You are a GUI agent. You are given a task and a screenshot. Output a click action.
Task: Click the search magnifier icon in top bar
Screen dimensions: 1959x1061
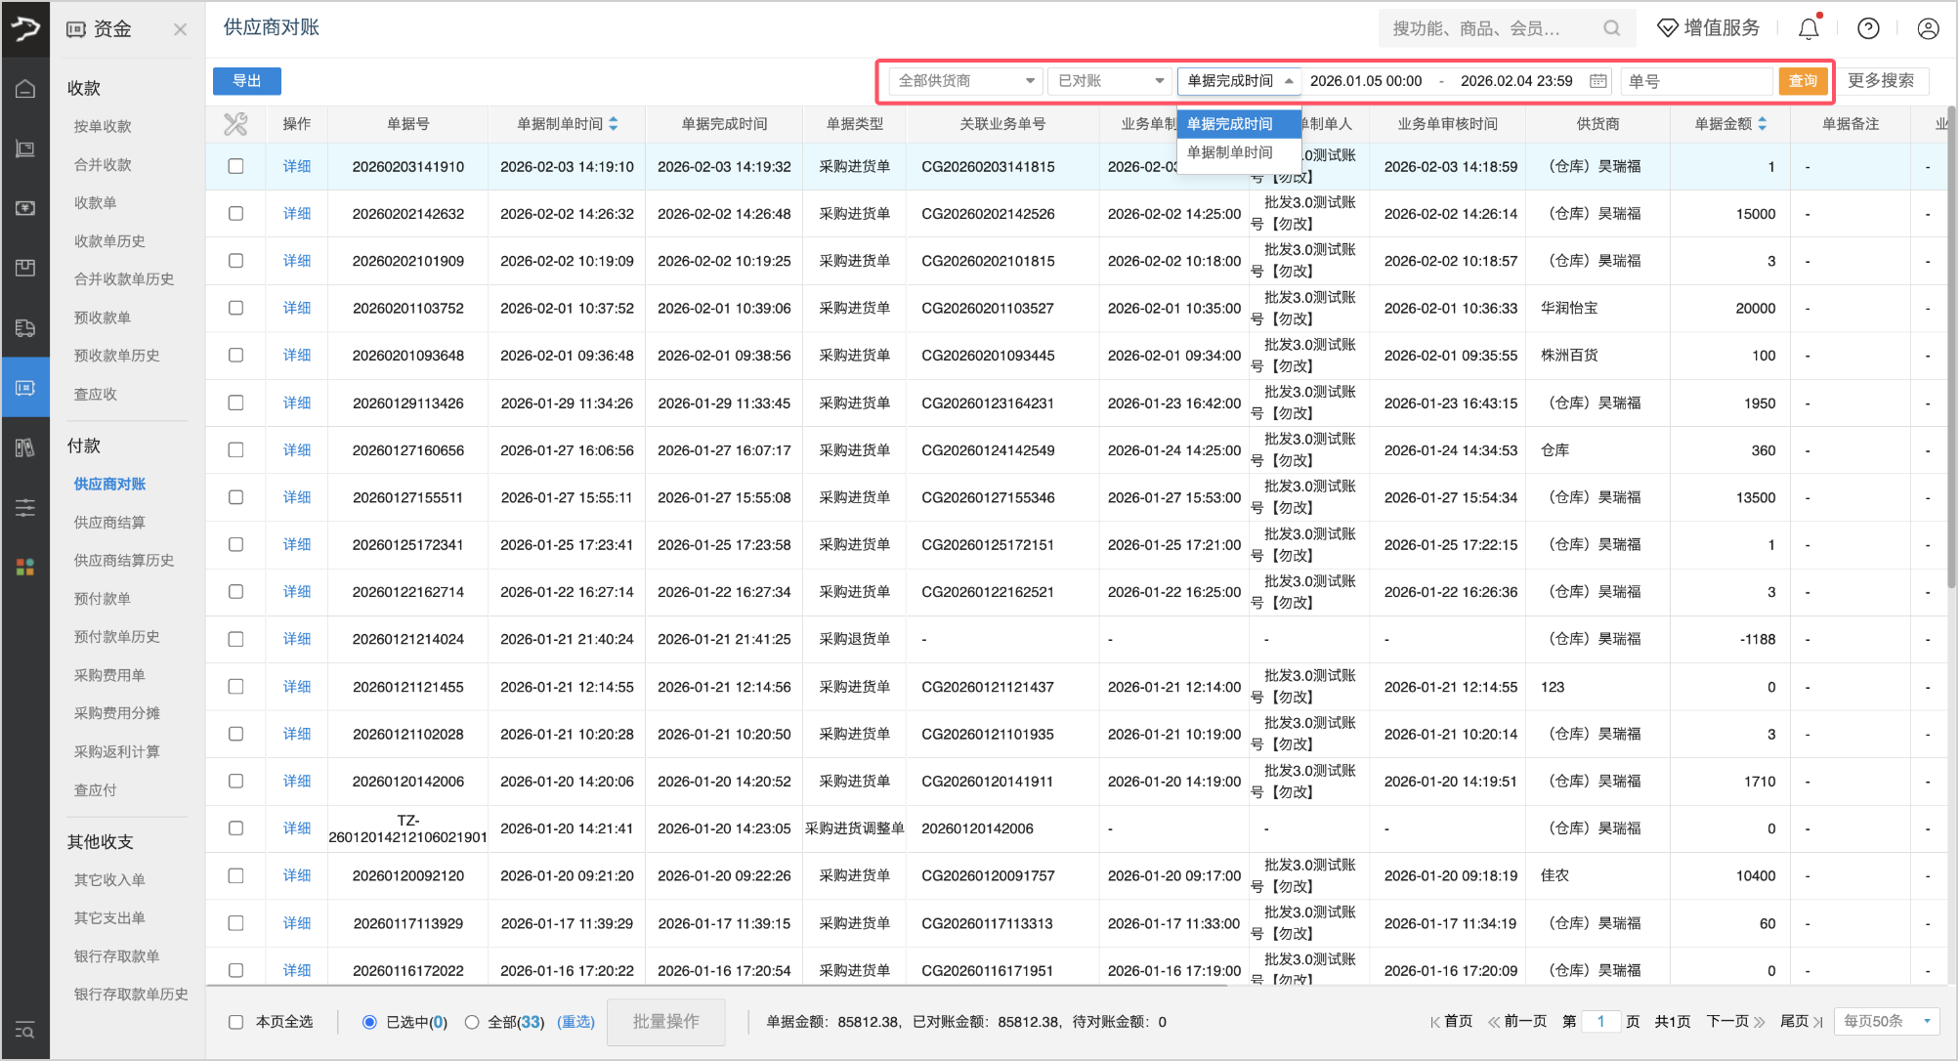coord(1611,28)
